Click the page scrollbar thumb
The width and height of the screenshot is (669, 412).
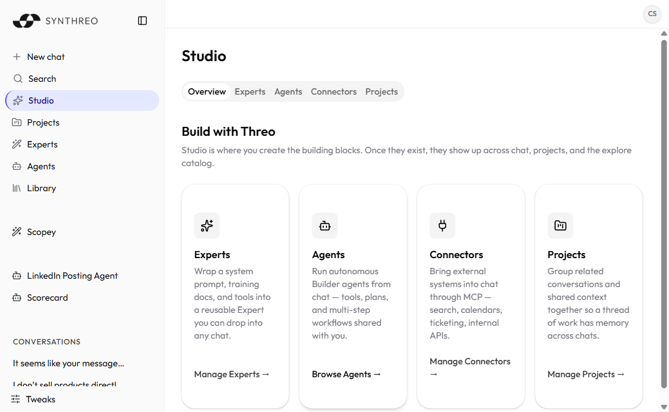(664, 213)
